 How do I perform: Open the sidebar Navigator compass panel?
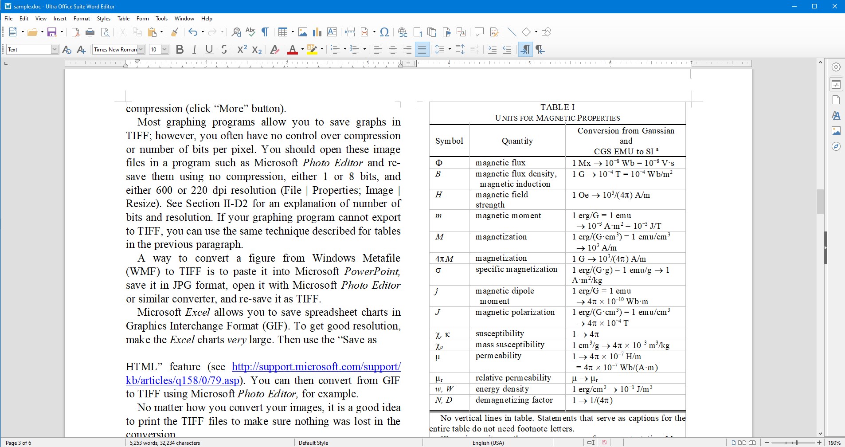pyautogui.click(x=836, y=146)
